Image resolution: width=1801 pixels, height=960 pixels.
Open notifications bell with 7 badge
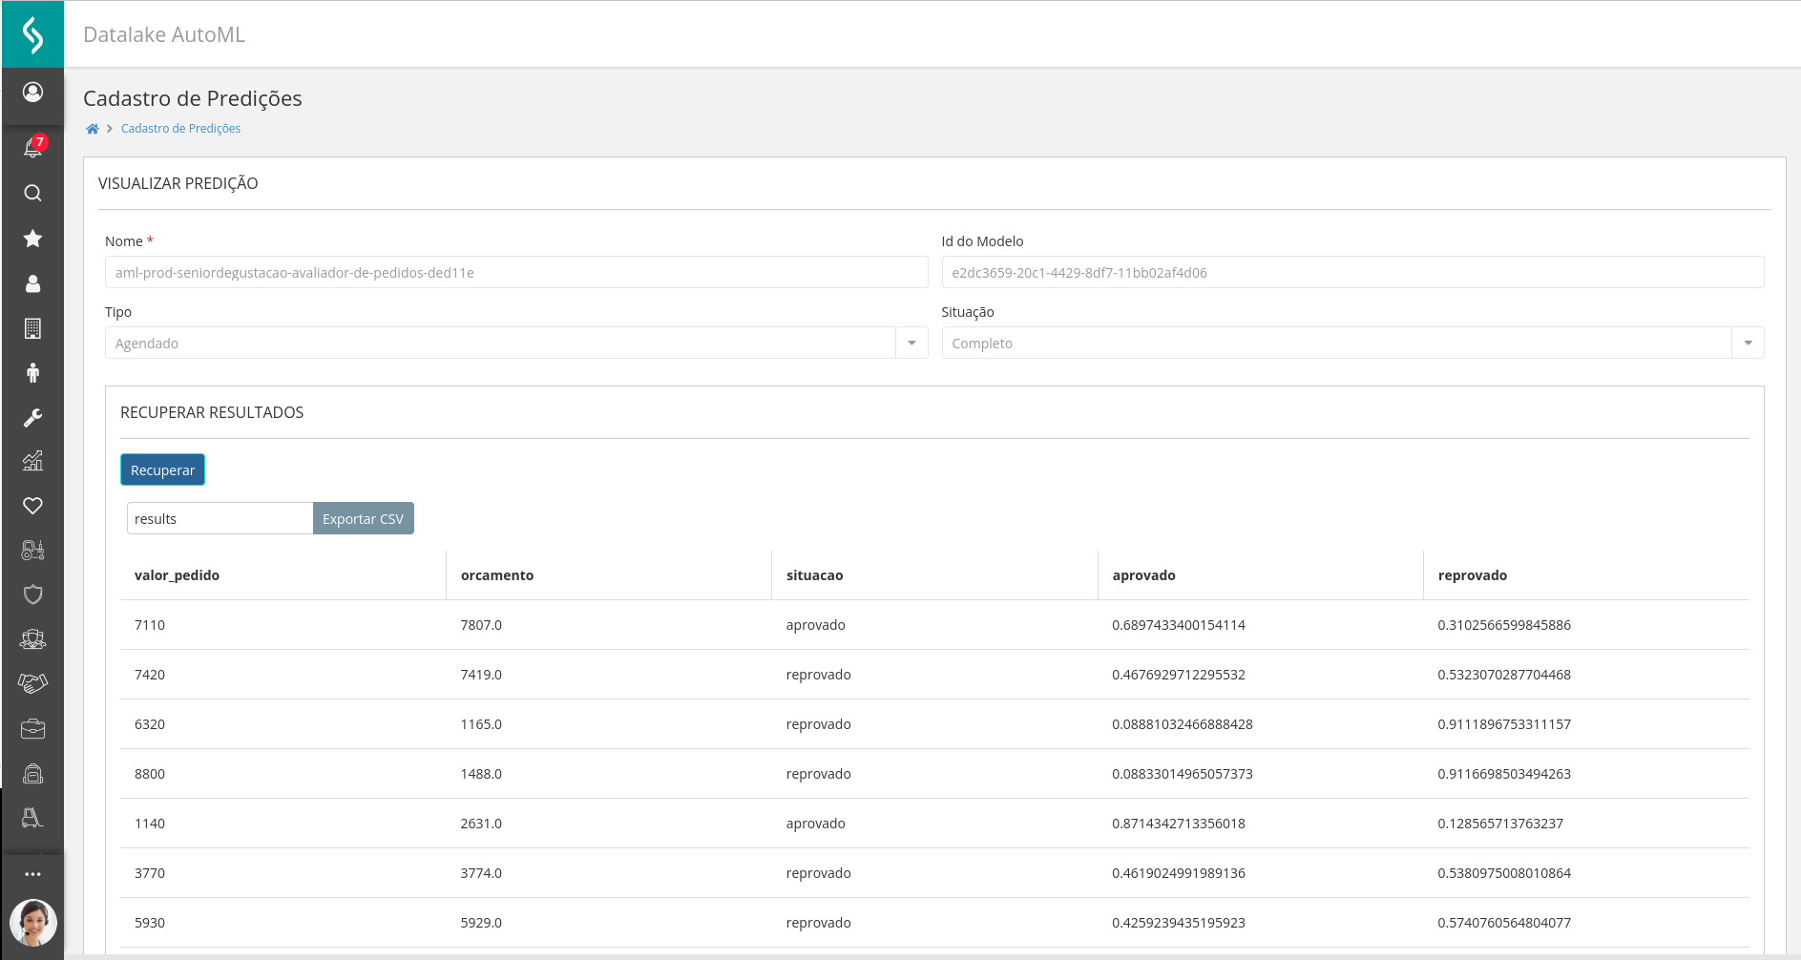tap(33, 147)
